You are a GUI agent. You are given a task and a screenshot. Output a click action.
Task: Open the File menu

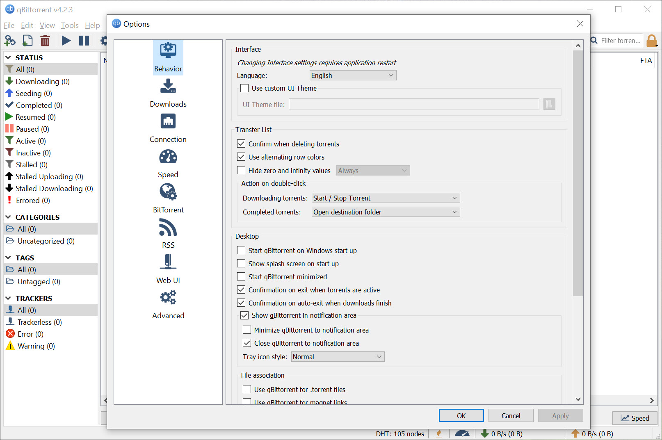[9, 25]
